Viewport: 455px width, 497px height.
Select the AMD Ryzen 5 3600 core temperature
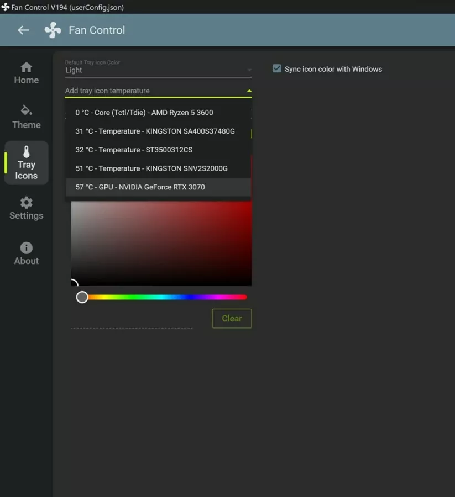144,113
